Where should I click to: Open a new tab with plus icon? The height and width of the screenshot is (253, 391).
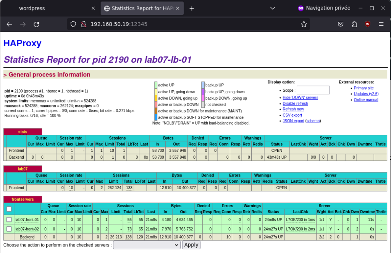[192, 8]
